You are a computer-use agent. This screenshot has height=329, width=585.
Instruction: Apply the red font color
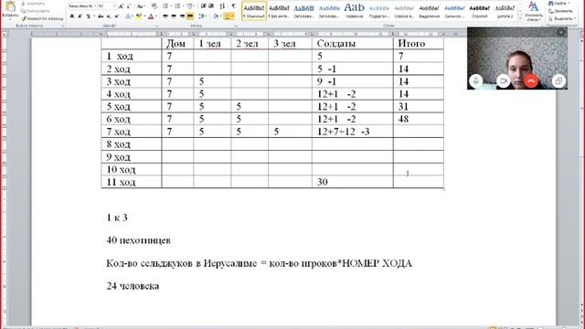coord(150,16)
